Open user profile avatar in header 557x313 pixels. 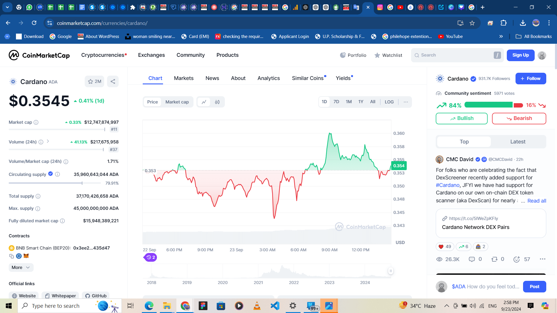(x=542, y=55)
